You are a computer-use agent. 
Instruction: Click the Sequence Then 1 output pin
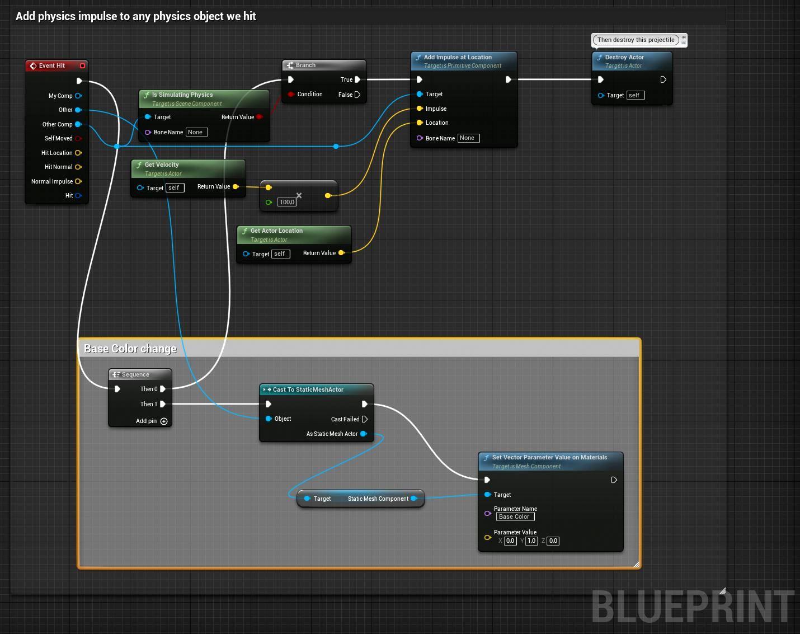pyautogui.click(x=163, y=404)
